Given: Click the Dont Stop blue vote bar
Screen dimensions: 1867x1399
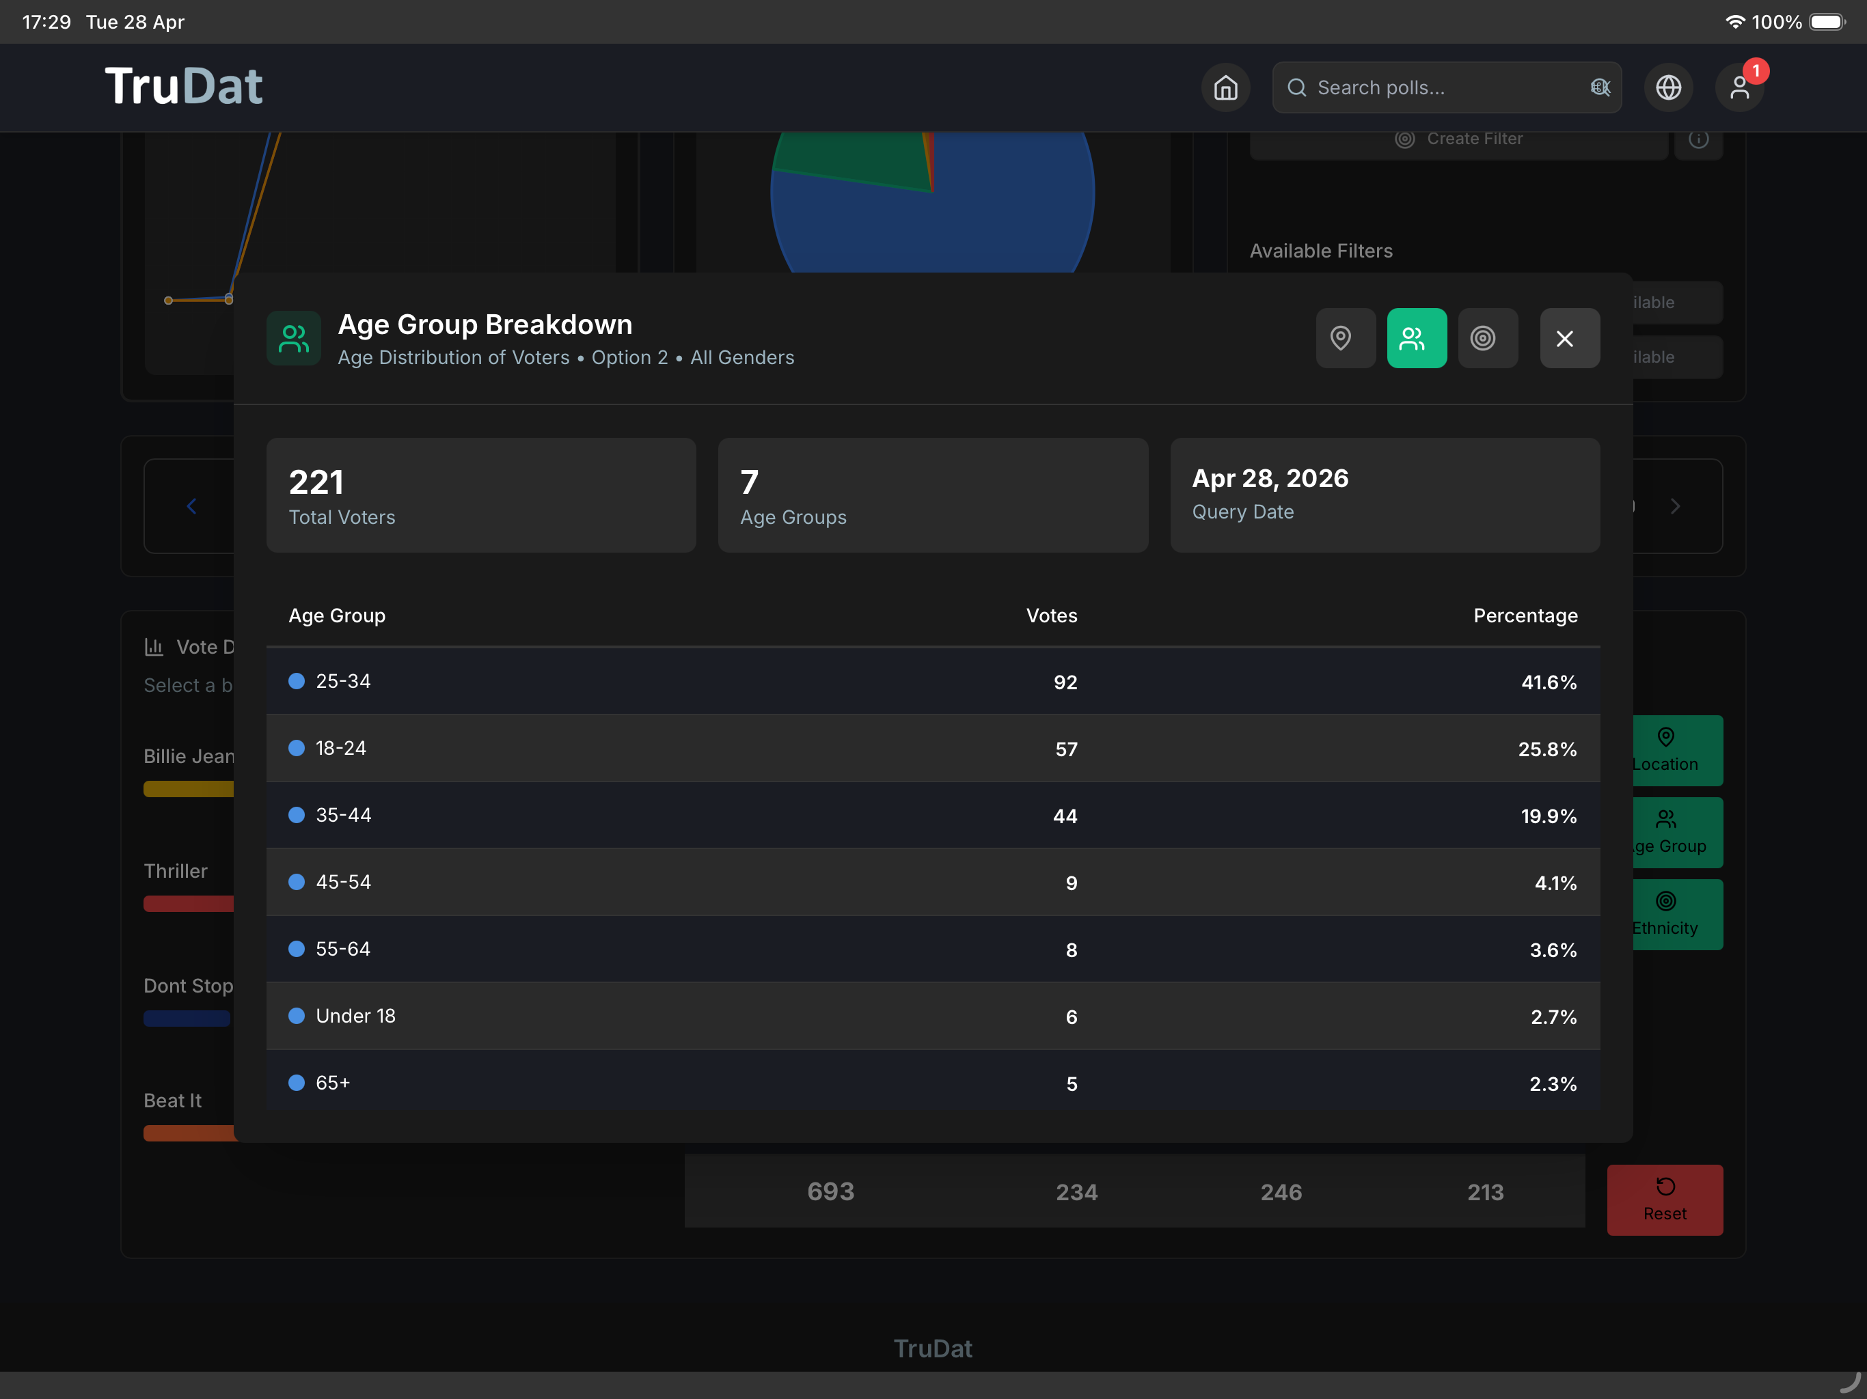Looking at the screenshot, I should click(187, 1019).
